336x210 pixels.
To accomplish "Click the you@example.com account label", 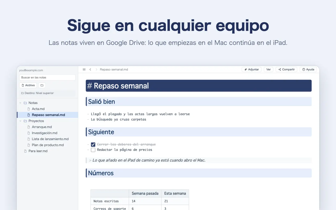I will pyautogui.click(x=31, y=70).
